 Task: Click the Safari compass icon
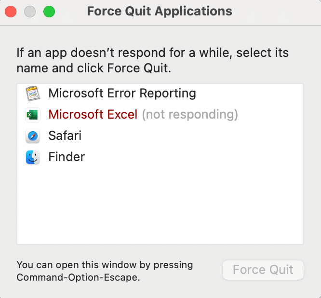(33, 136)
